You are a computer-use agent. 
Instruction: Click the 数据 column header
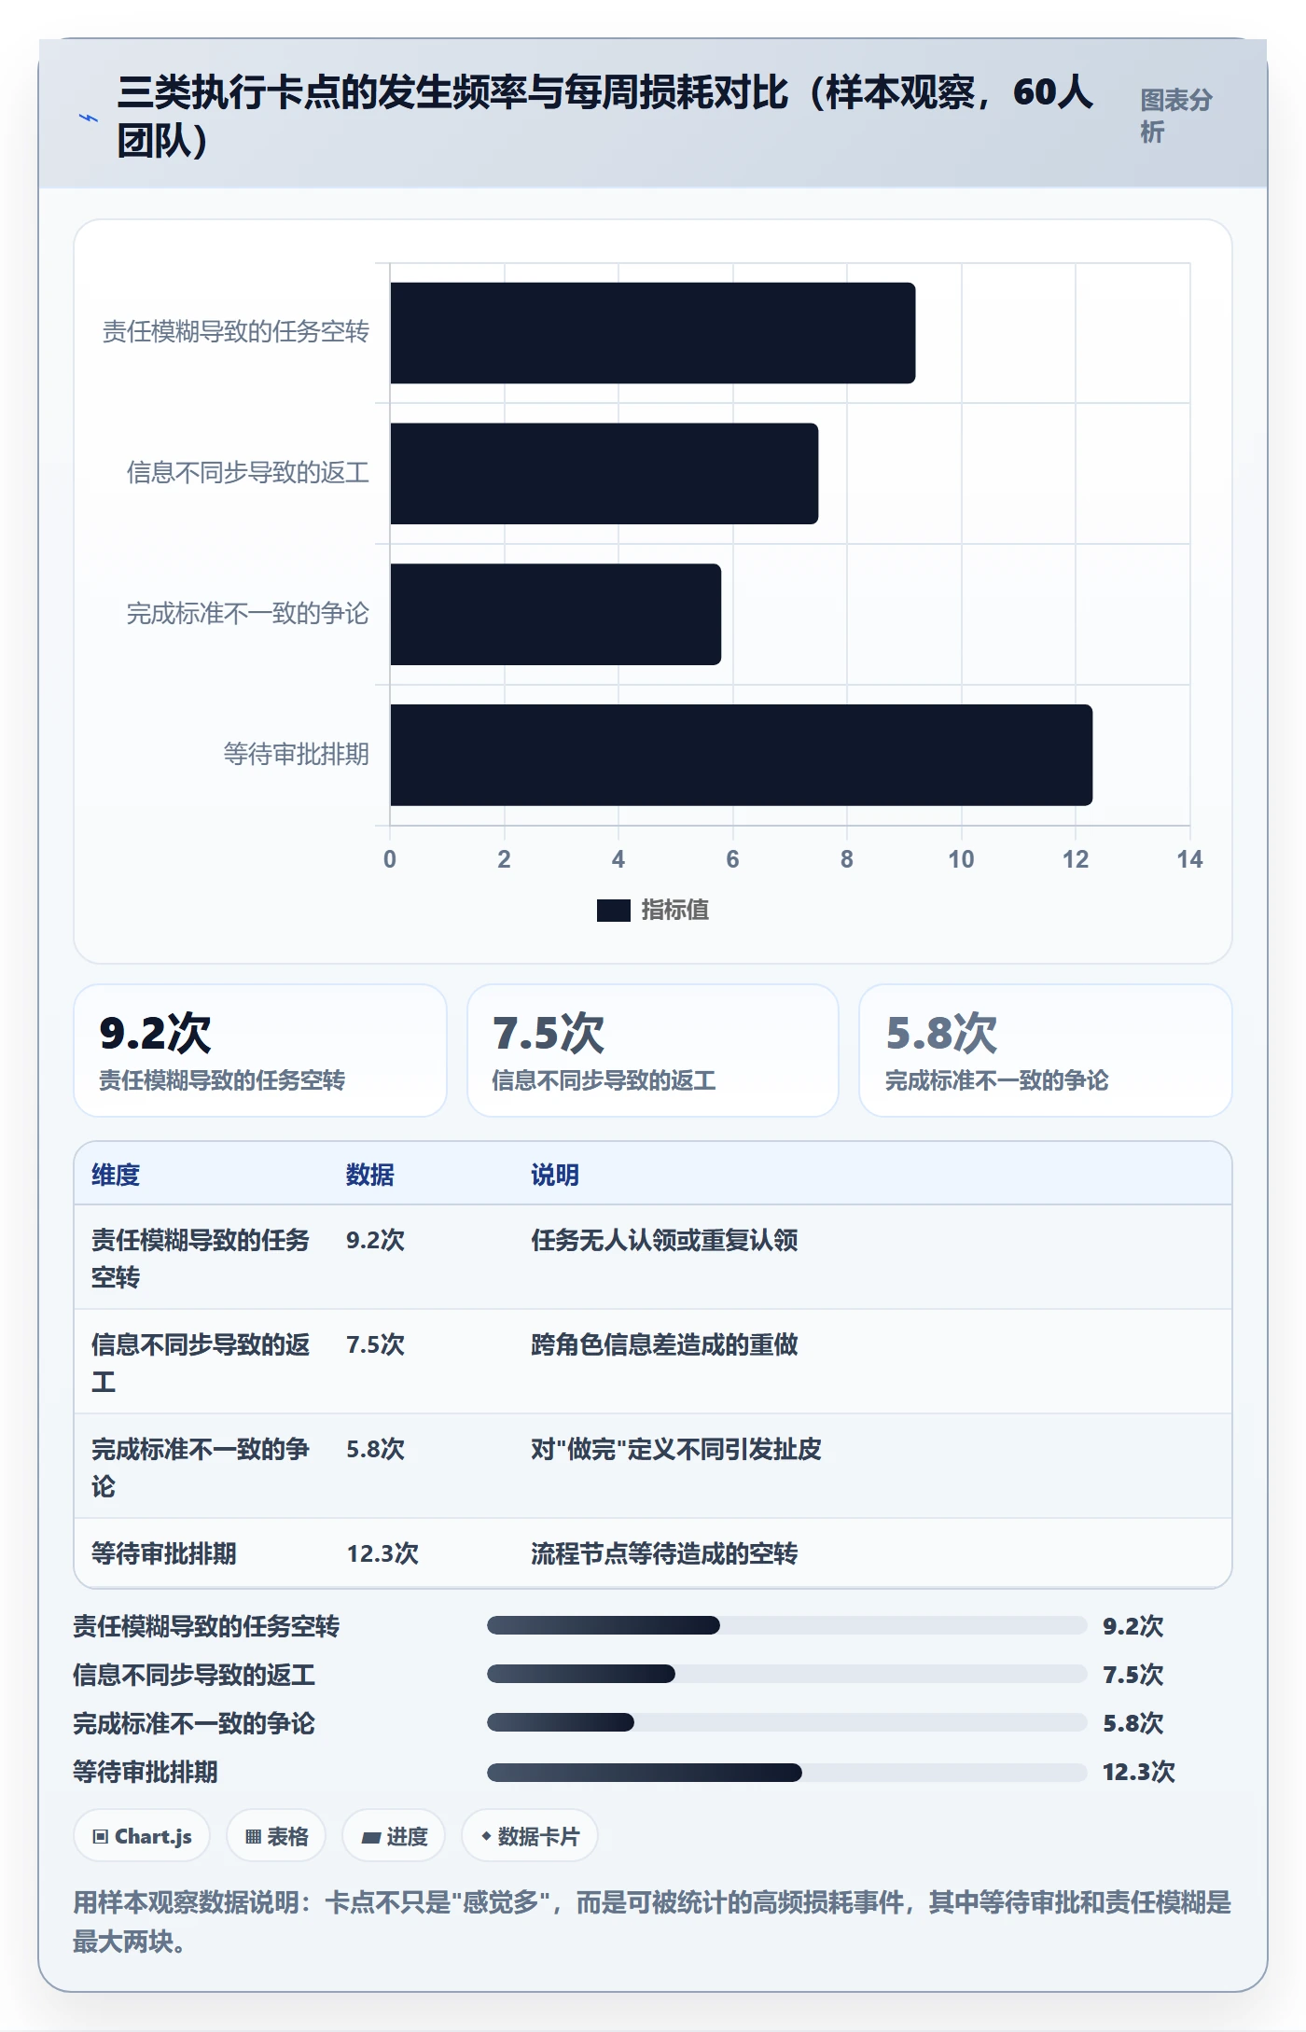coord(370,1175)
